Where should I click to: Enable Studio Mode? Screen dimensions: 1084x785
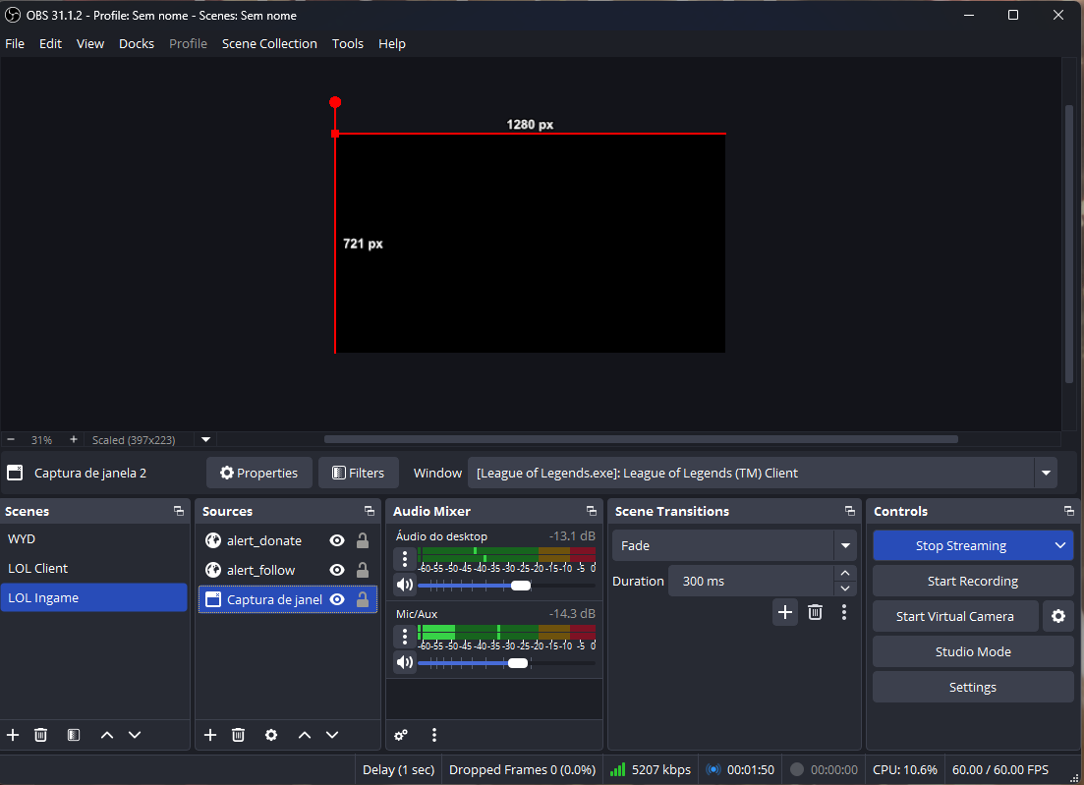(x=973, y=651)
